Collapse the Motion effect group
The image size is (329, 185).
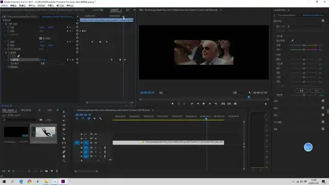tap(3, 24)
